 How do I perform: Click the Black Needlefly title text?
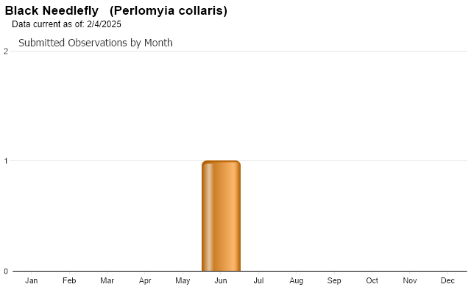coord(52,10)
